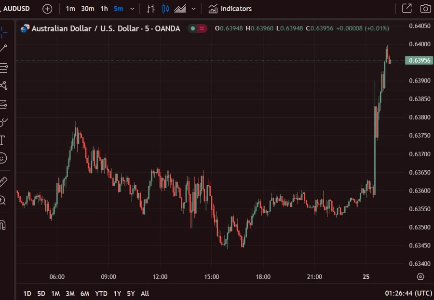Select the text annotation tool

point(2,140)
